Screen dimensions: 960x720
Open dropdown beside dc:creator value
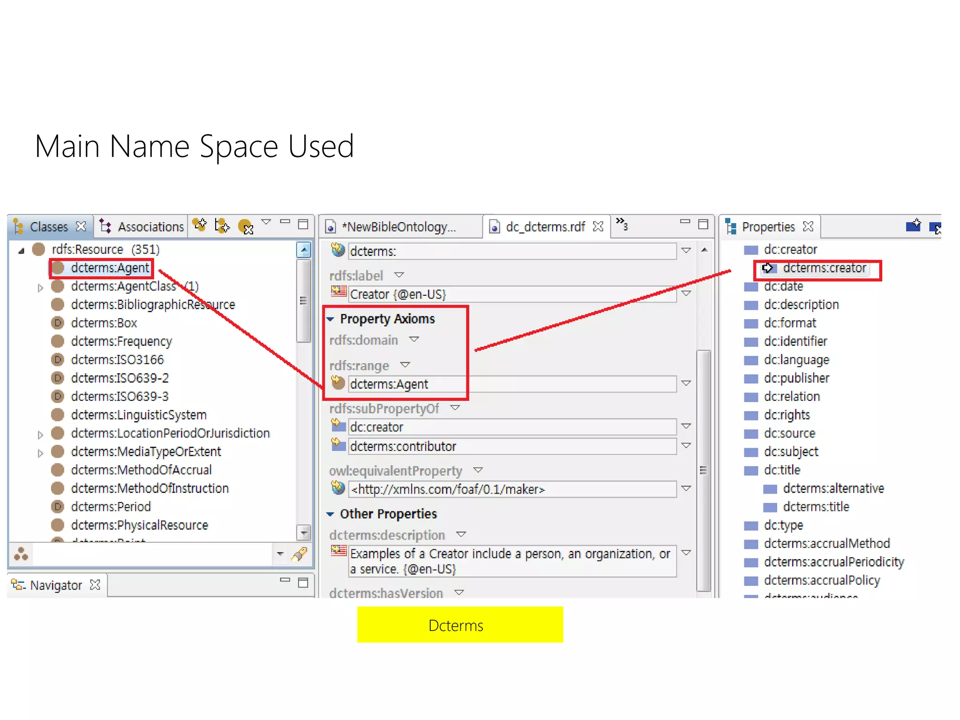point(686,426)
